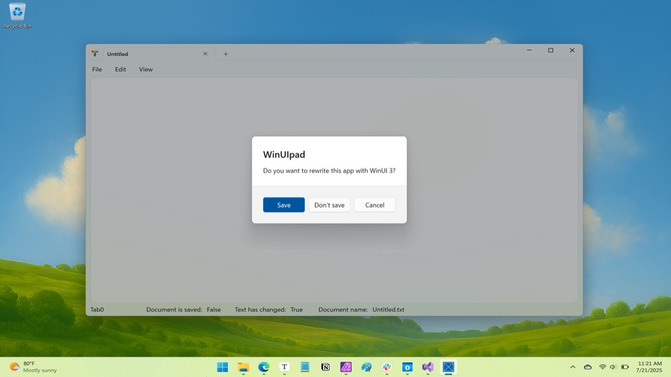This screenshot has width=671, height=377.
Task: Open the Edit menu
Action: coord(120,69)
